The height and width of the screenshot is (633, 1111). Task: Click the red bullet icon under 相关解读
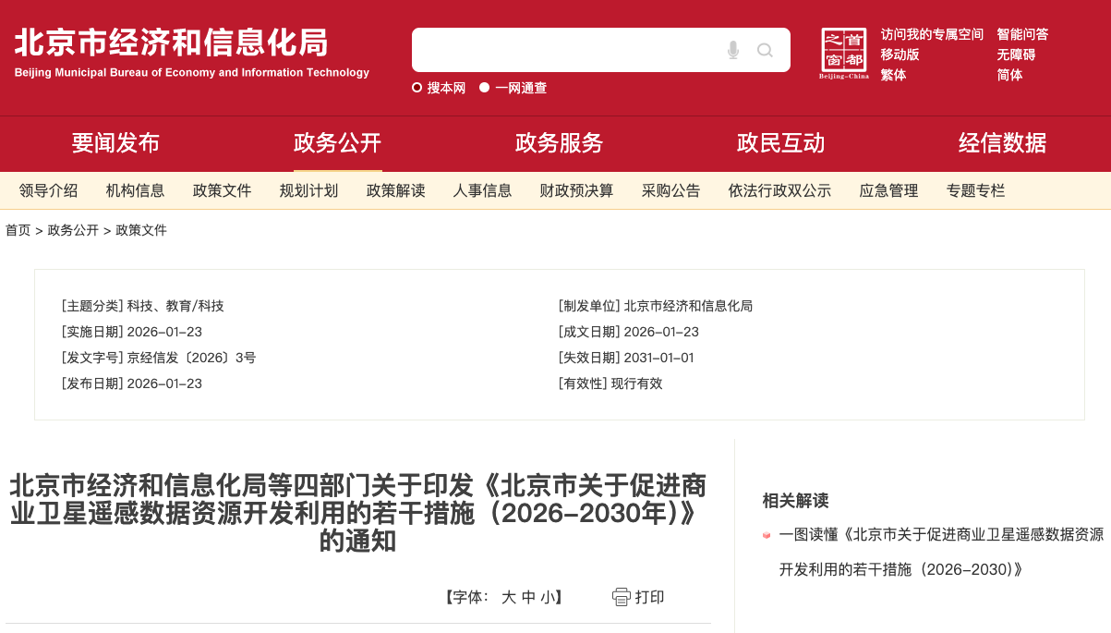pos(766,535)
